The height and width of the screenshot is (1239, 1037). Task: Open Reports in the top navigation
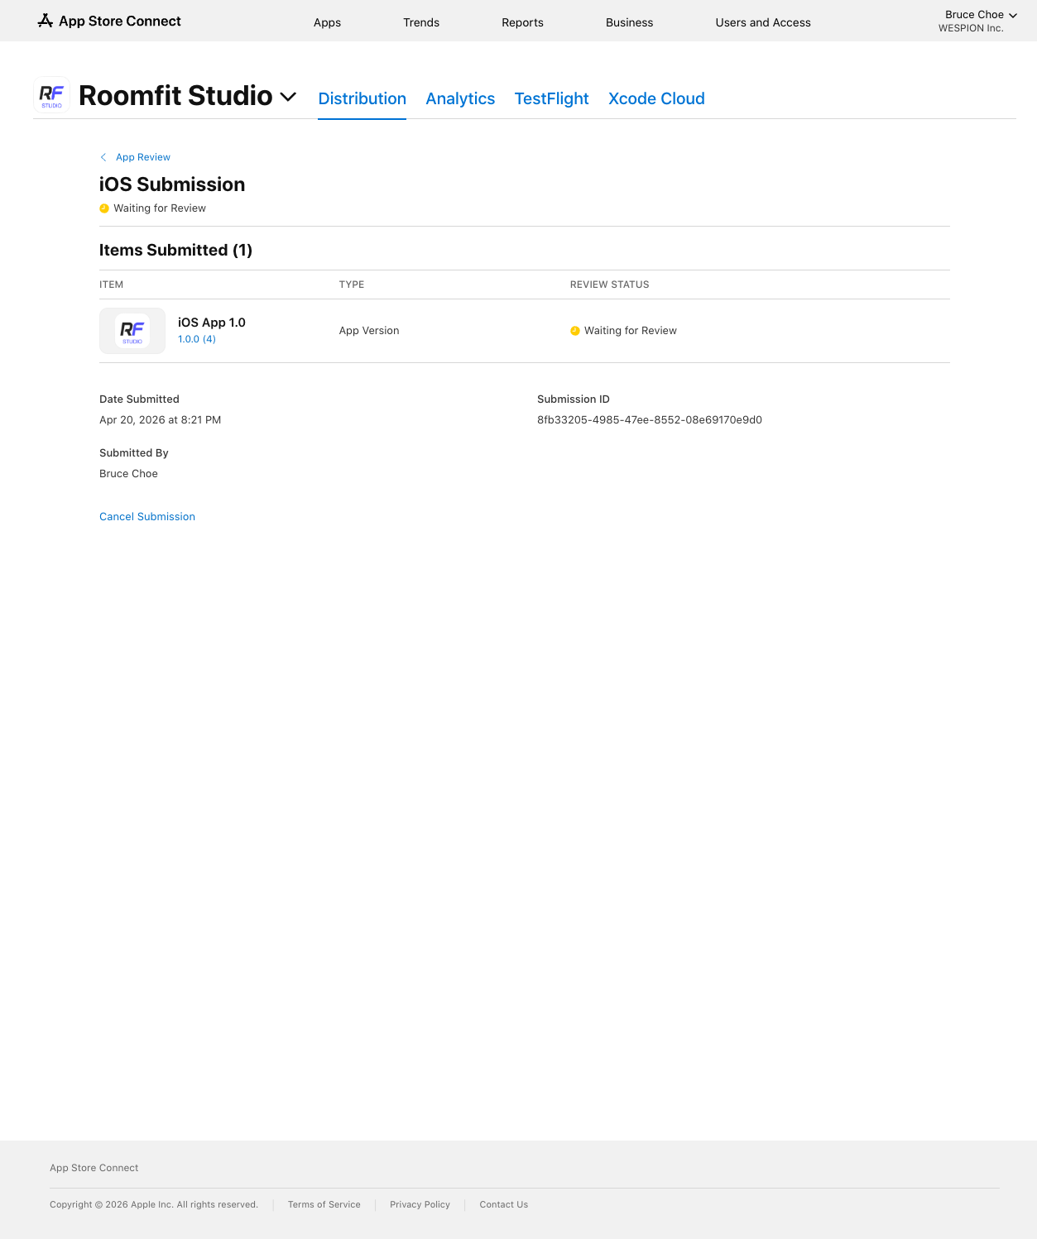point(522,22)
